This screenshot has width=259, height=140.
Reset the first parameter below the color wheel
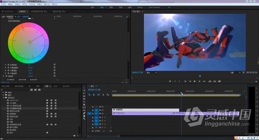point(54,65)
